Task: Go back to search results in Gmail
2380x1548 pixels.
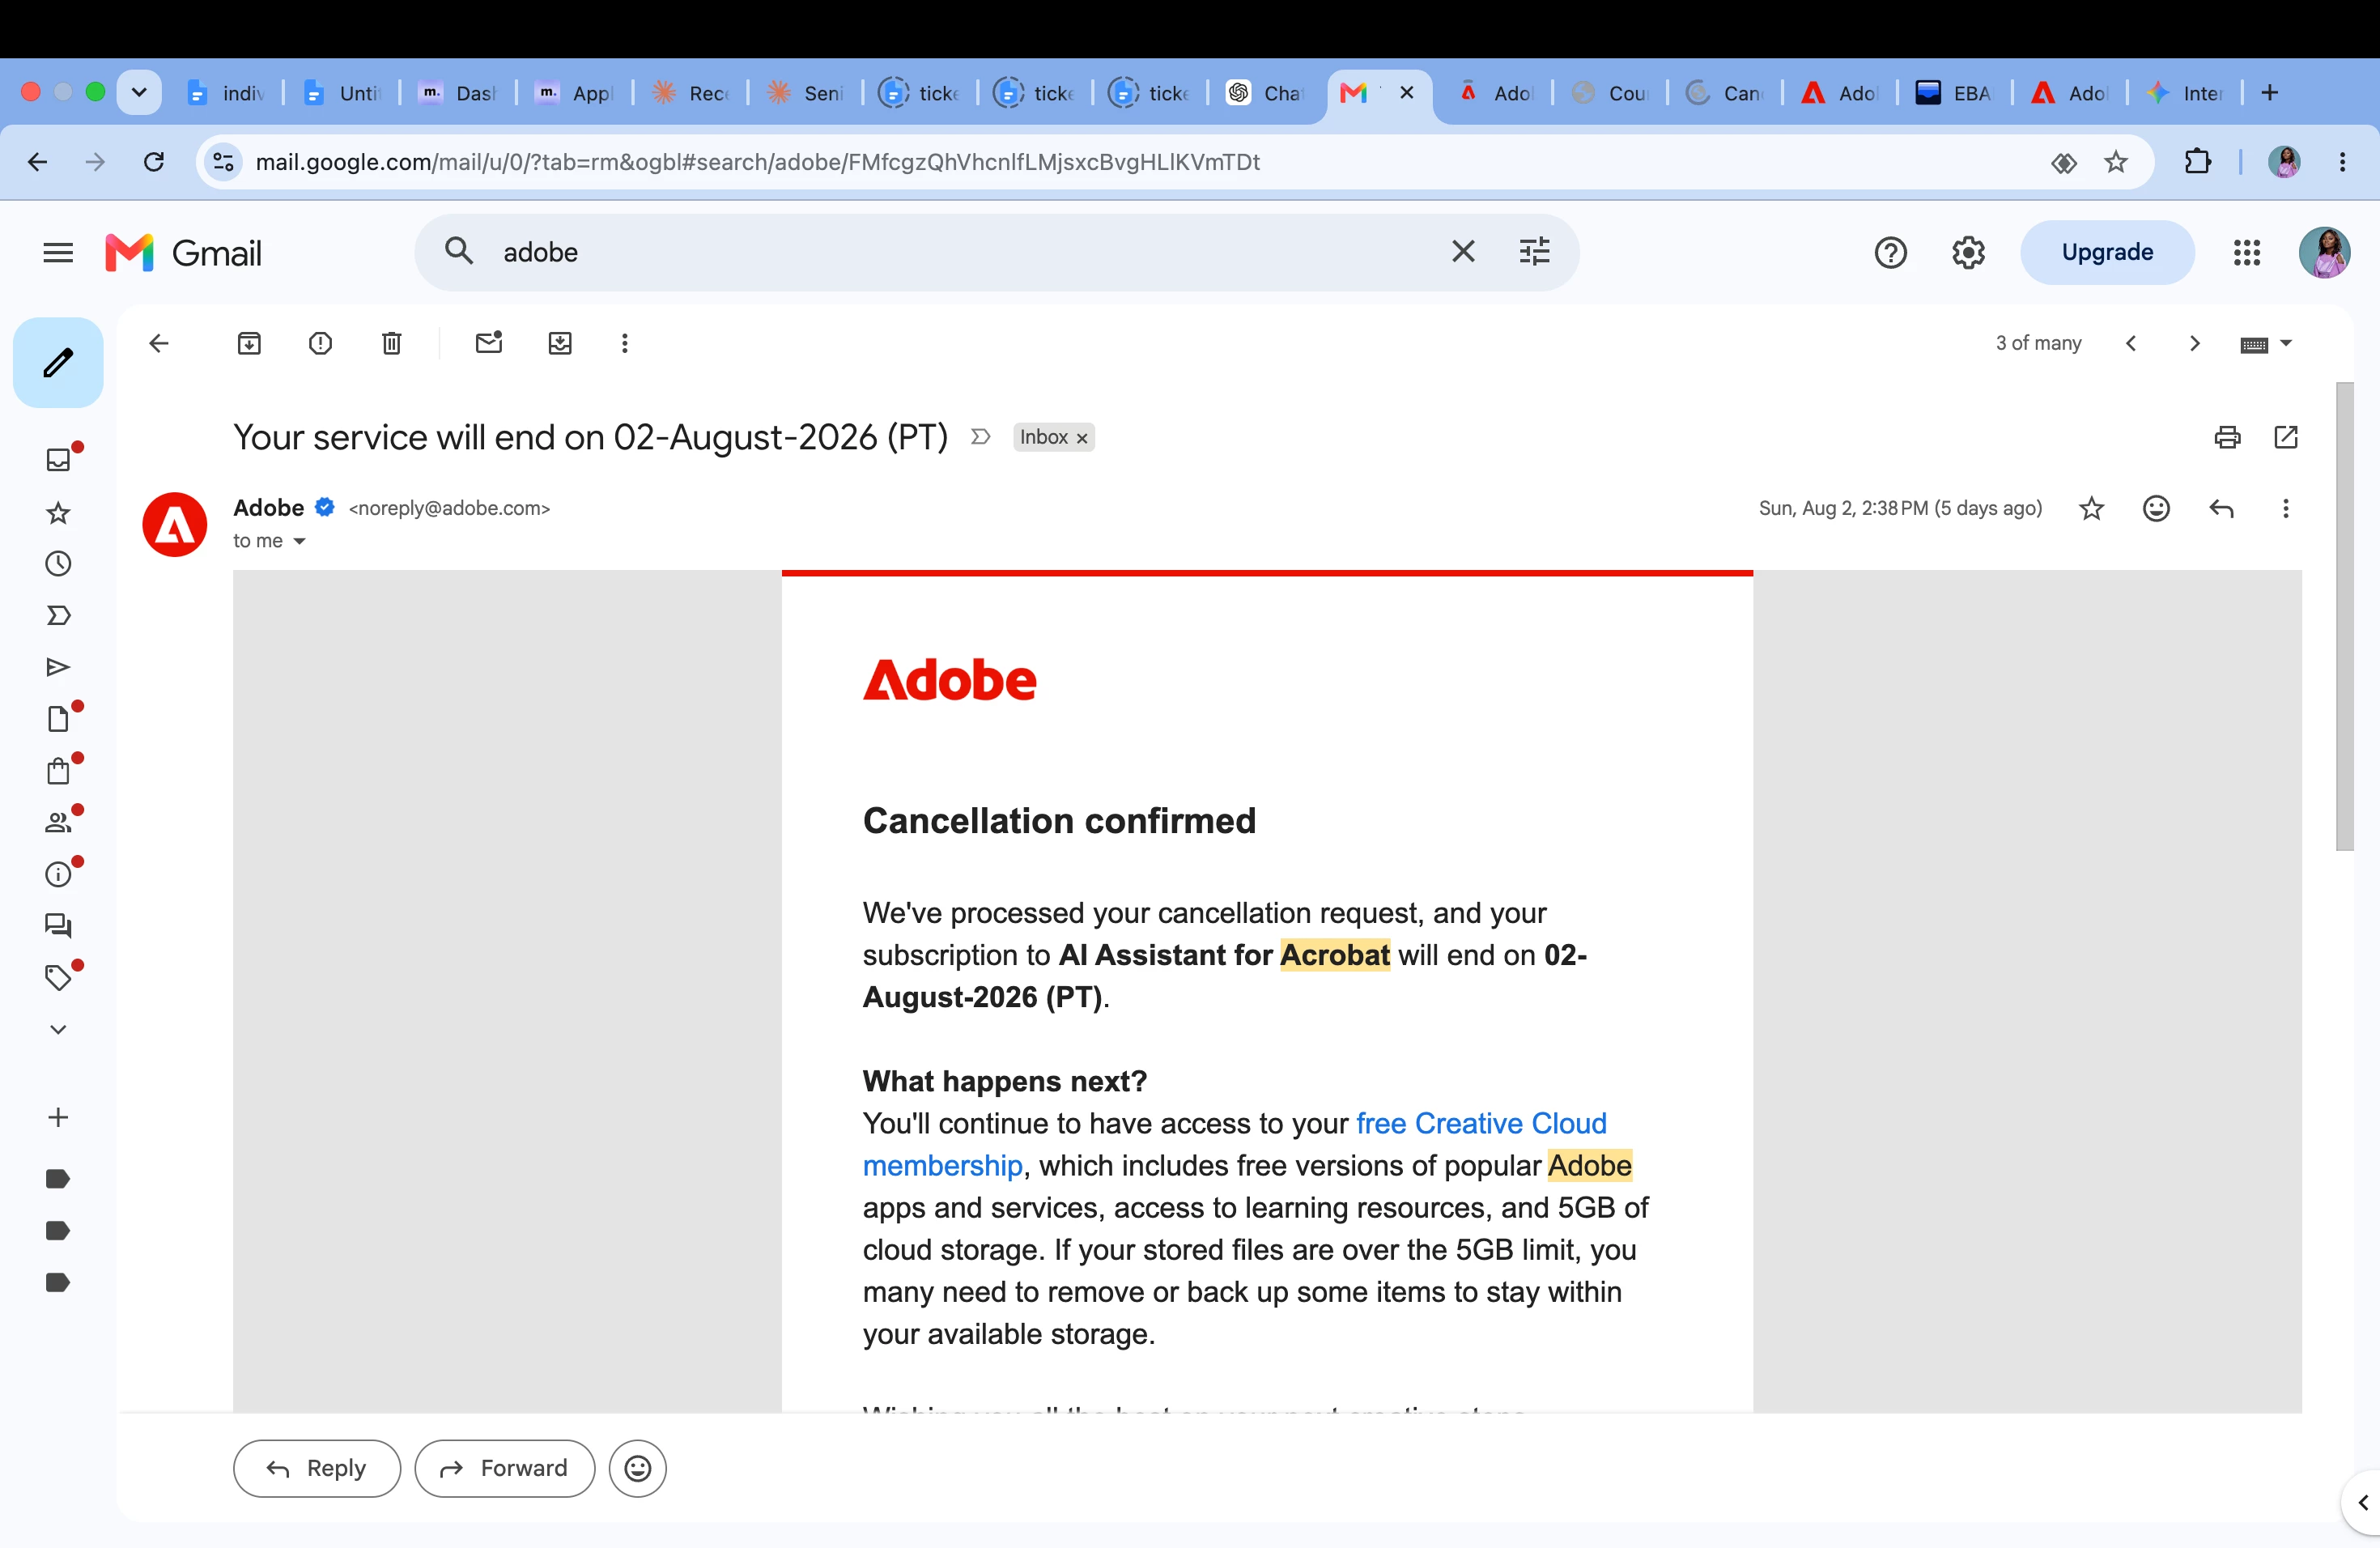Action: point(159,344)
